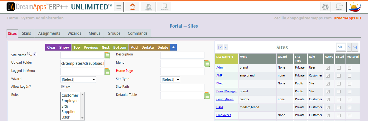The image size is (368, 121).
Task: Click the Clear button
Action: click(51, 47)
